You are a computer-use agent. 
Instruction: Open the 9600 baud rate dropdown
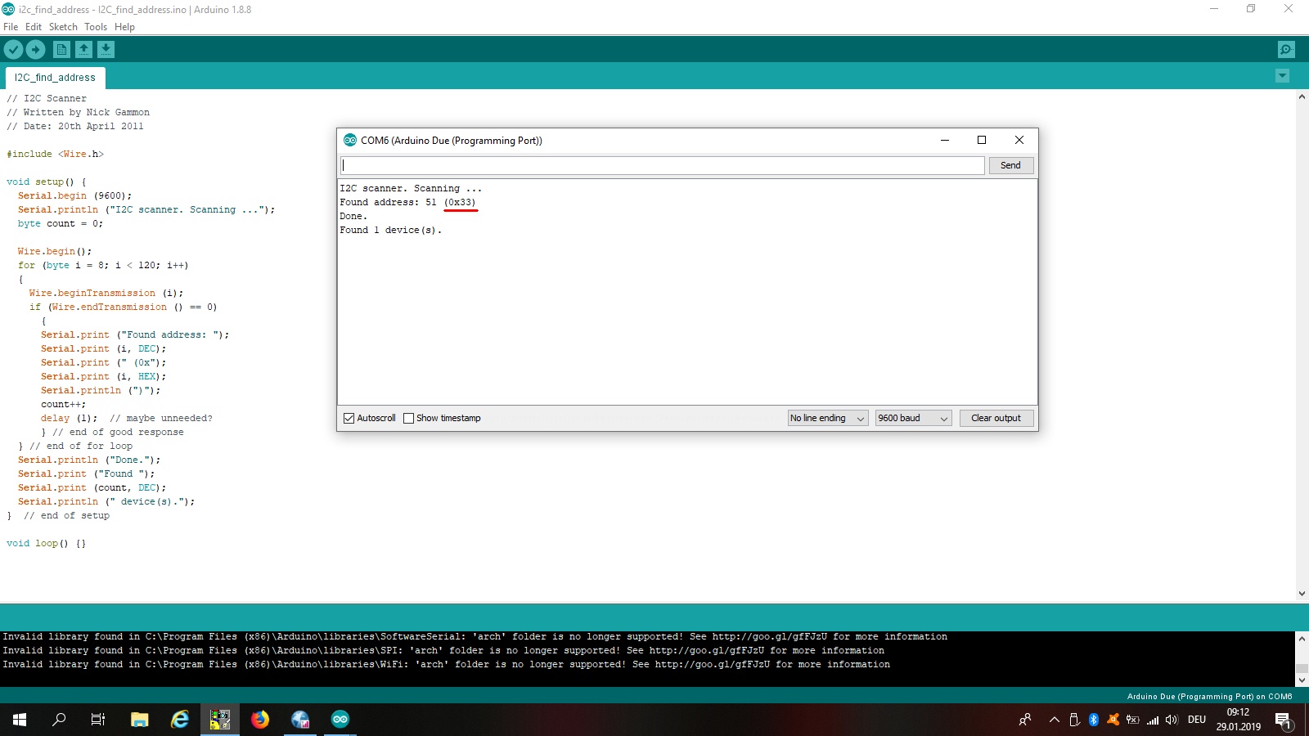pyautogui.click(x=913, y=418)
